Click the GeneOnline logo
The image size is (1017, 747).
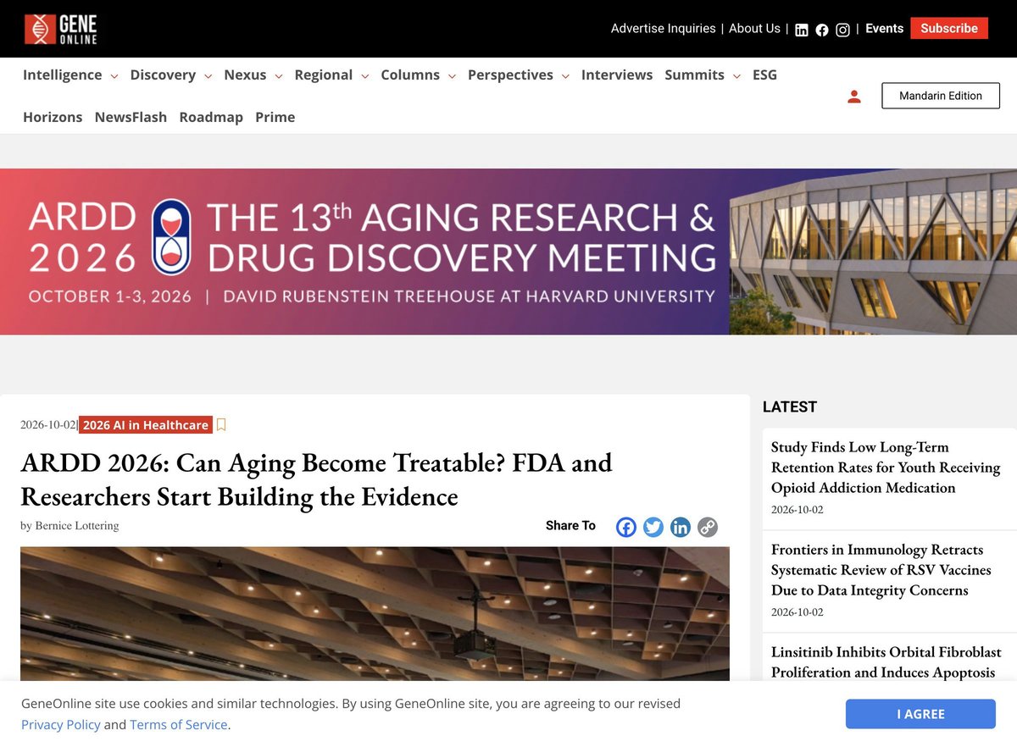click(60, 29)
